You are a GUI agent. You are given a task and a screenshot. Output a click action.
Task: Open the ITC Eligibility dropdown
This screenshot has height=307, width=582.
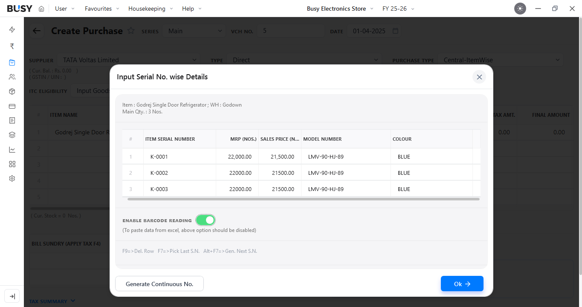click(91, 91)
